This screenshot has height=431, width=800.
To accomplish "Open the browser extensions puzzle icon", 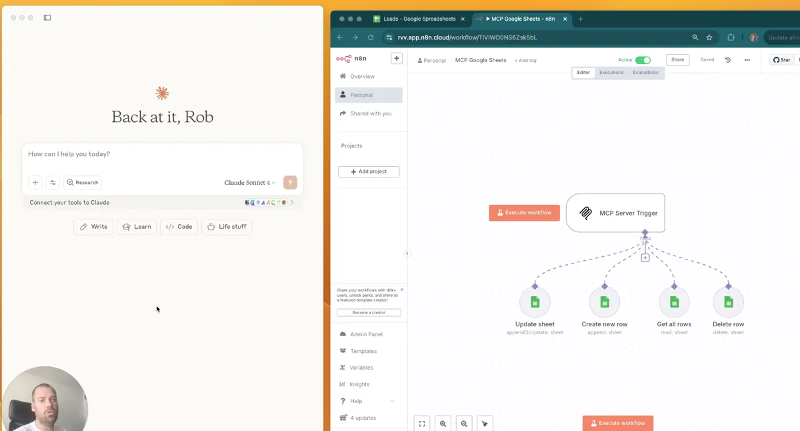I will click(x=731, y=37).
